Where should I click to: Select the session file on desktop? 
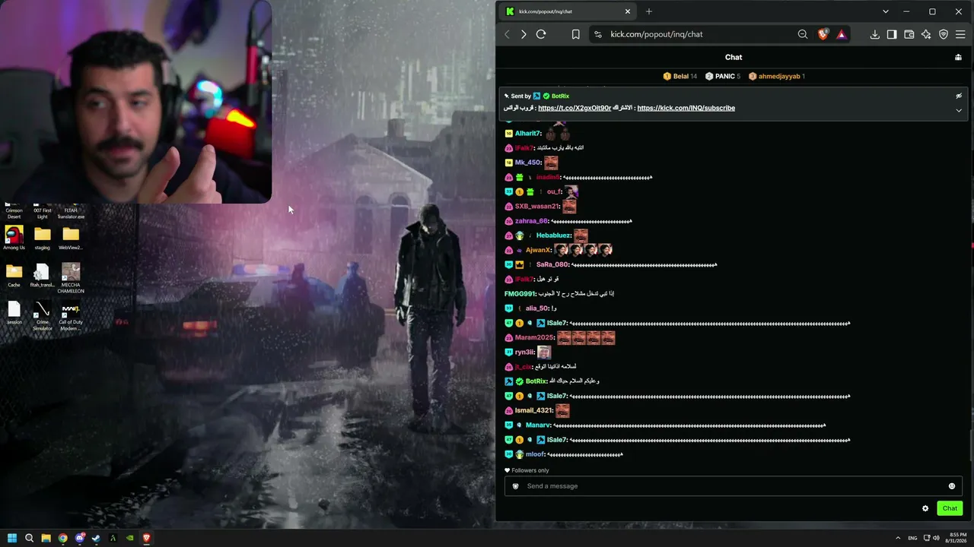[14, 313]
